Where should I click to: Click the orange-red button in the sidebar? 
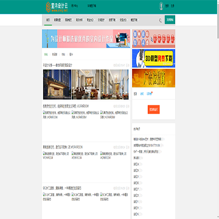pyautogui.click(x=153, y=109)
